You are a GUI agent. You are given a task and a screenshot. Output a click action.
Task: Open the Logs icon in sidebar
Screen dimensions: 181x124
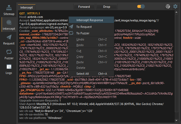(9, 67)
